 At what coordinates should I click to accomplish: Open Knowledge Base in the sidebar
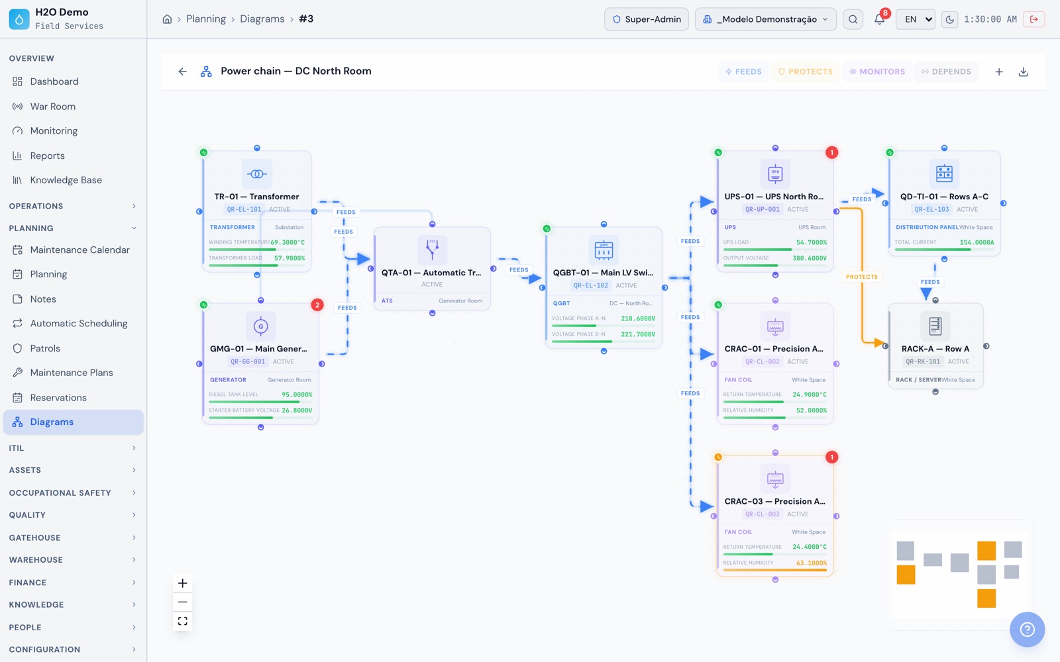(73, 180)
